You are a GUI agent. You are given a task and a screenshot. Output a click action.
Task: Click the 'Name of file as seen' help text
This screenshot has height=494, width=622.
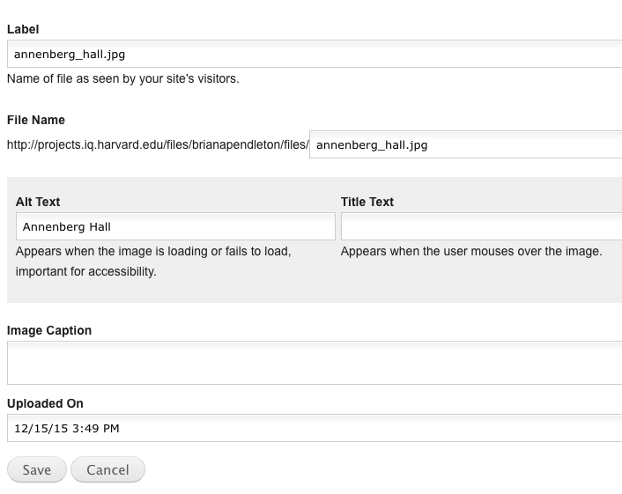pos(123,79)
